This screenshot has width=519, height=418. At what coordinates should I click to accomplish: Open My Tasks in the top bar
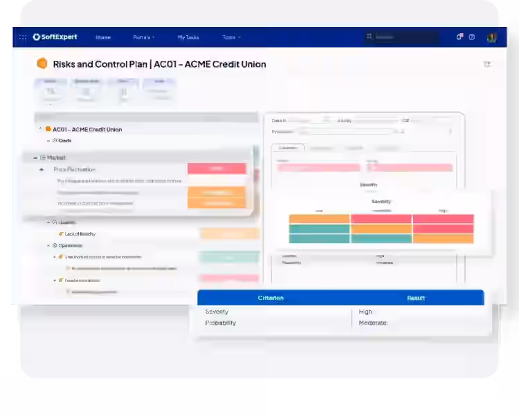(188, 37)
